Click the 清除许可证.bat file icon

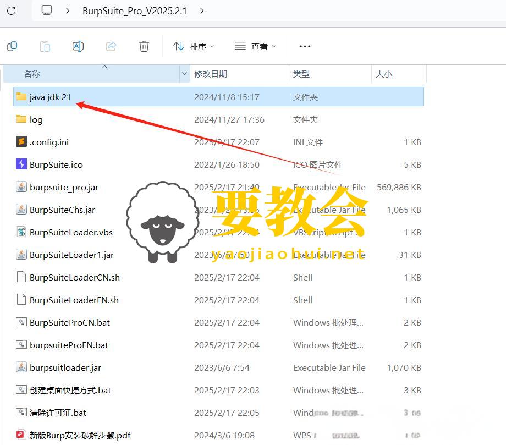21,412
